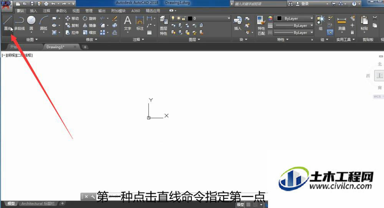Open the ByLayer object color dropdown
Screen dimensions: 384x208
click(x=294, y=18)
